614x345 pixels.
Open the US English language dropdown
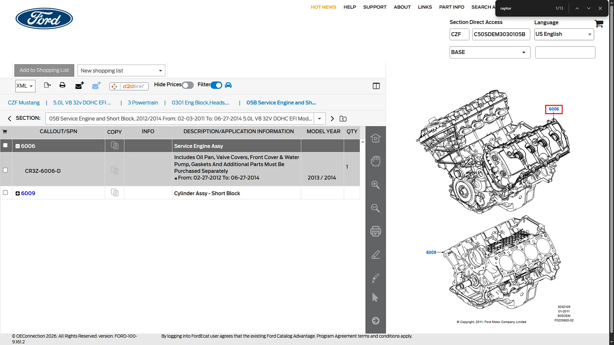[564, 34]
